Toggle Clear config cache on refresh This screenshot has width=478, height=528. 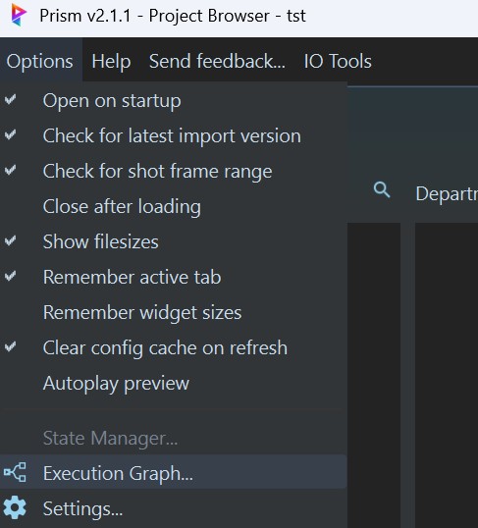174,347
